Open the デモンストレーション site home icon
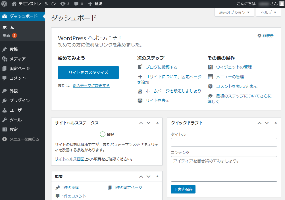 [x=14, y=4]
